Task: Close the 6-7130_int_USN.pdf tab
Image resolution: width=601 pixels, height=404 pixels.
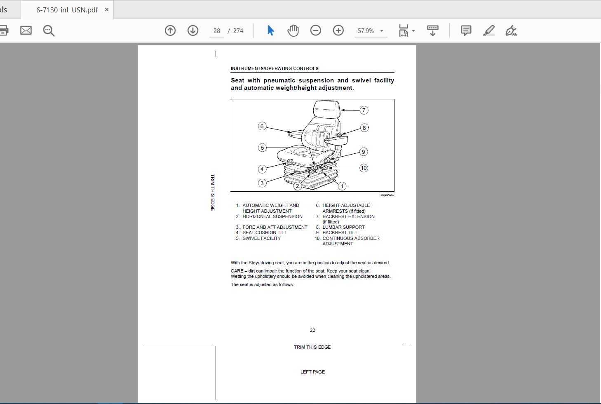Action: click(x=107, y=9)
